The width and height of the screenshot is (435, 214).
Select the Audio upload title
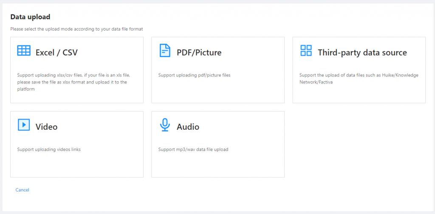(188, 127)
